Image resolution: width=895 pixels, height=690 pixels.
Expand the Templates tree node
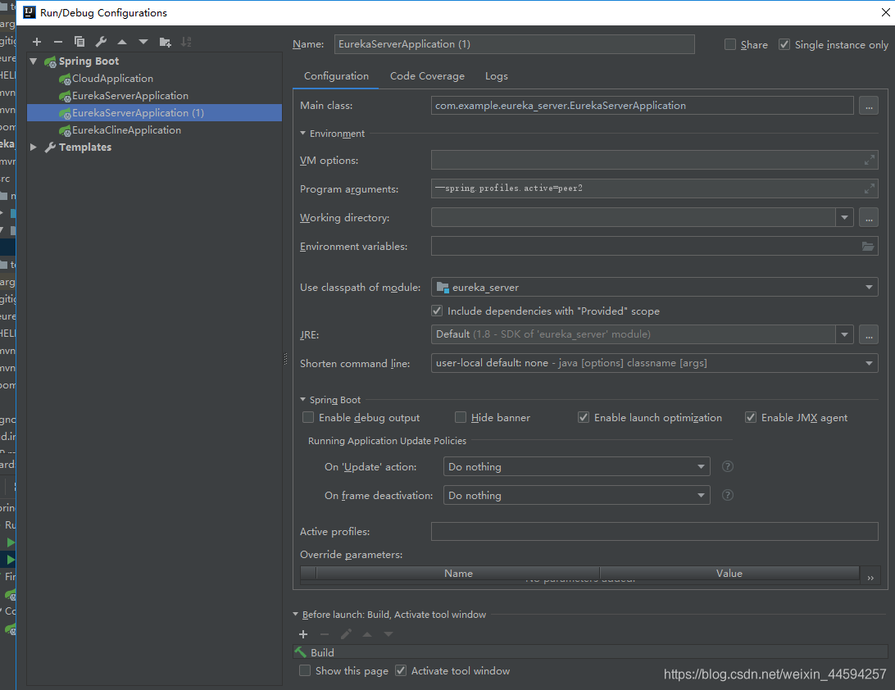point(34,148)
